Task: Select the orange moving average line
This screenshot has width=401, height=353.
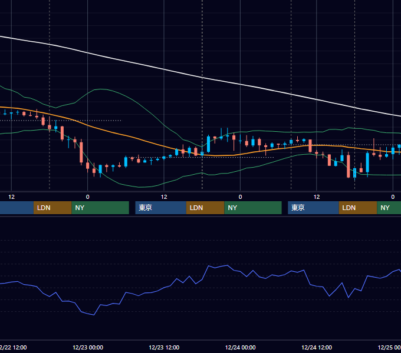Action: pyautogui.click(x=143, y=140)
